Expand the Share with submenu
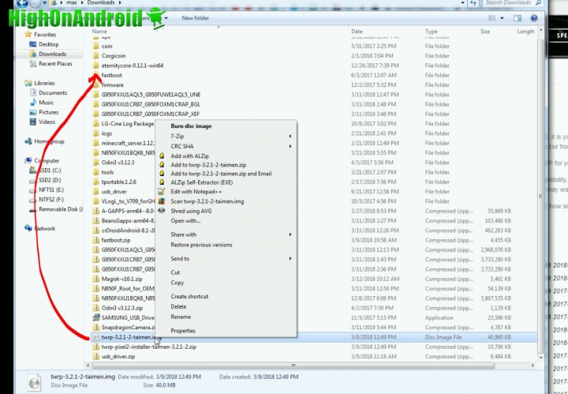Viewport: 568px width, 394px height. (226, 235)
